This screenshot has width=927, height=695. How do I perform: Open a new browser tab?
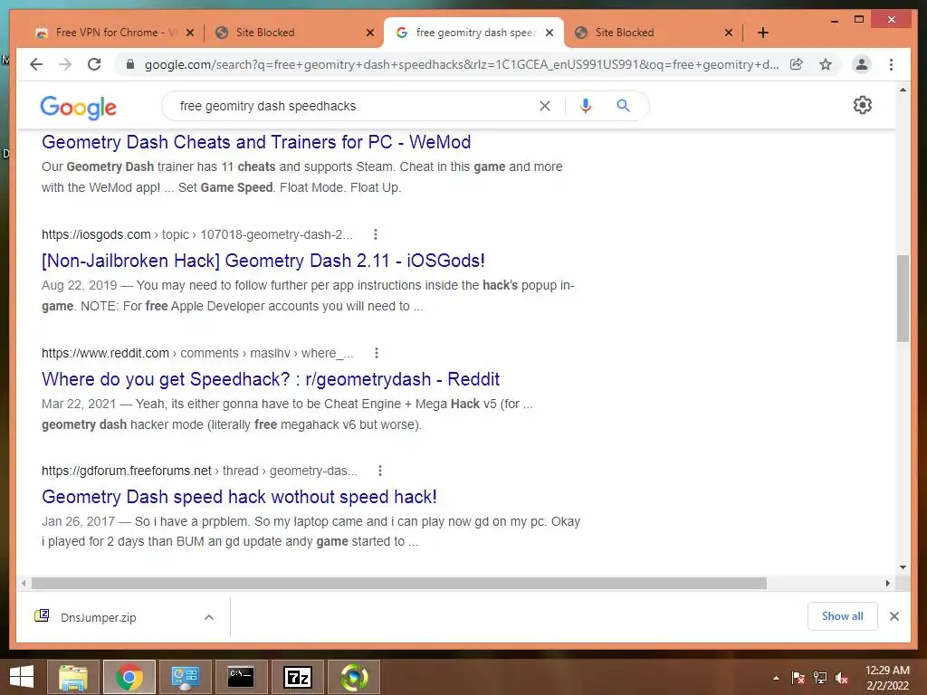coord(763,33)
